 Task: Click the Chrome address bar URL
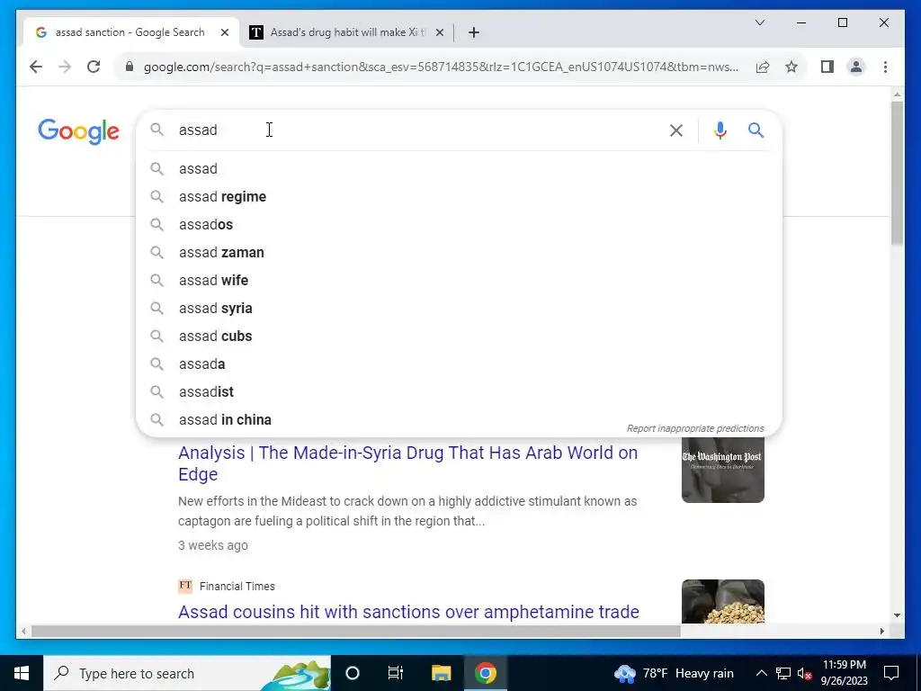point(441,67)
